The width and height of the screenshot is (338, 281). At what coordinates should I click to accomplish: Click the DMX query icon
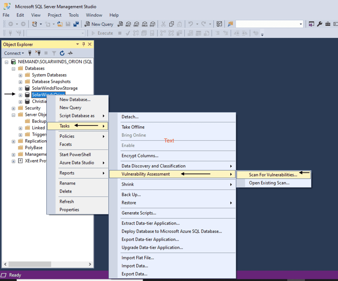coord(136,24)
